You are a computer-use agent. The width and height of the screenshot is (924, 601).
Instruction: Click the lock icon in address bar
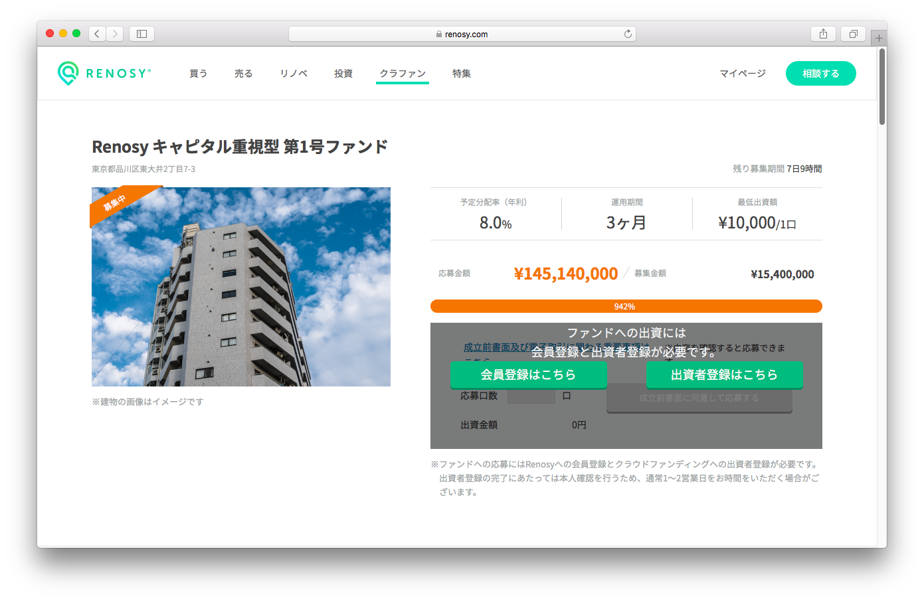point(439,34)
